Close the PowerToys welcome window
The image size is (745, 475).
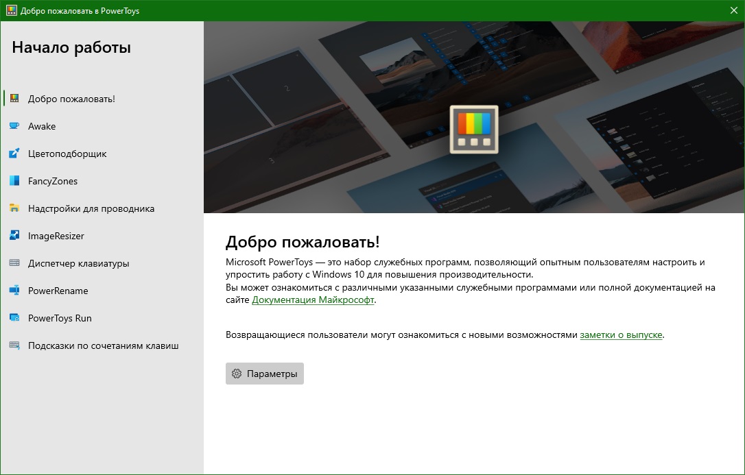click(x=733, y=10)
